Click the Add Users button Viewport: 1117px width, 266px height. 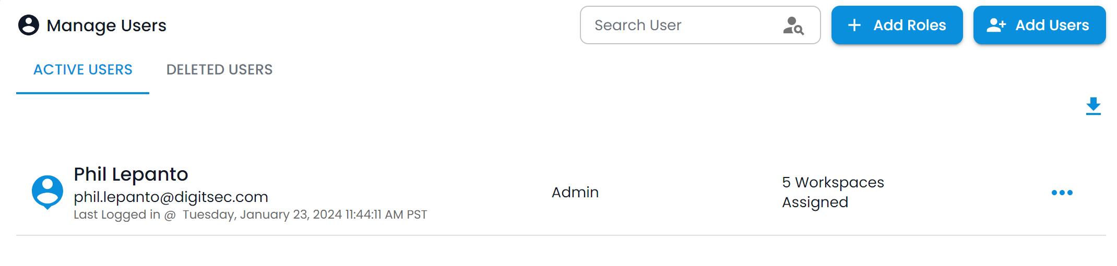point(1040,25)
